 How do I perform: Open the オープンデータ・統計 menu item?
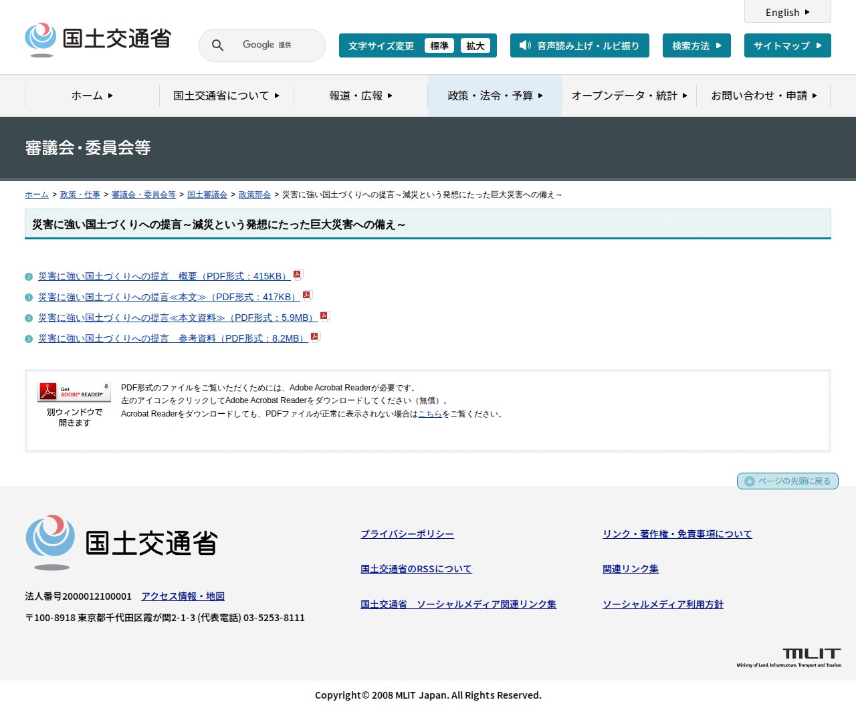point(629,96)
